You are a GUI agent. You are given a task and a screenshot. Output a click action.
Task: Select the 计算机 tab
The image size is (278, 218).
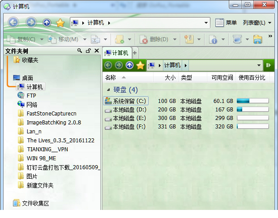coord(117,53)
